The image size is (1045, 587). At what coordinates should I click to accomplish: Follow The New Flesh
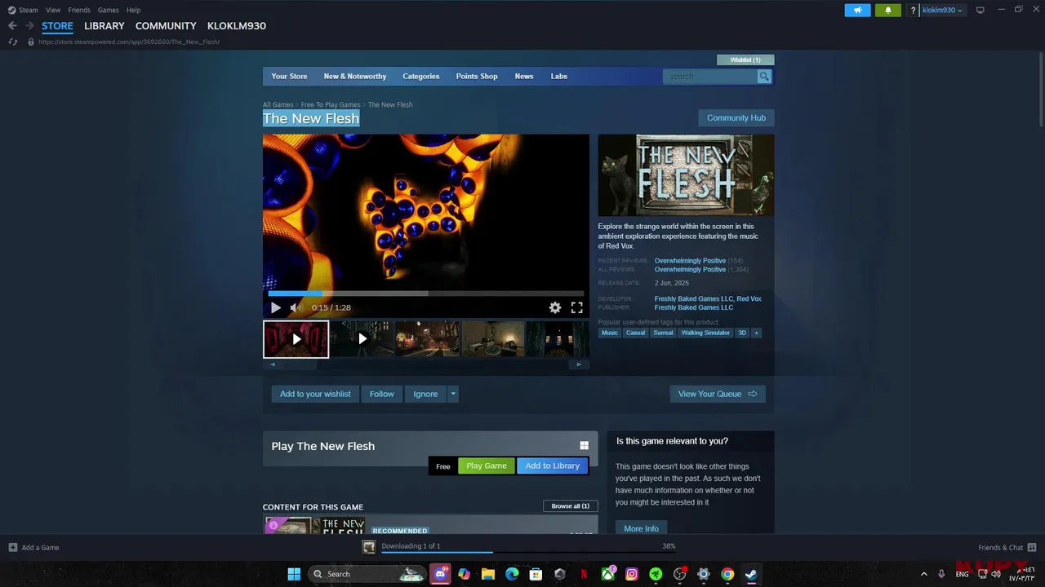(381, 394)
